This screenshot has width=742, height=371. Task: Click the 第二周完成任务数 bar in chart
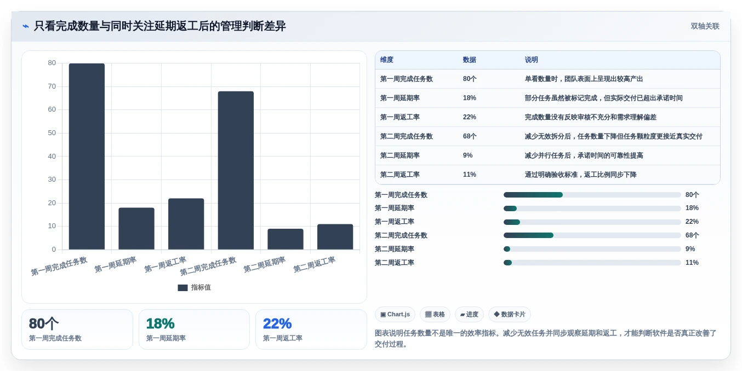click(236, 171)
